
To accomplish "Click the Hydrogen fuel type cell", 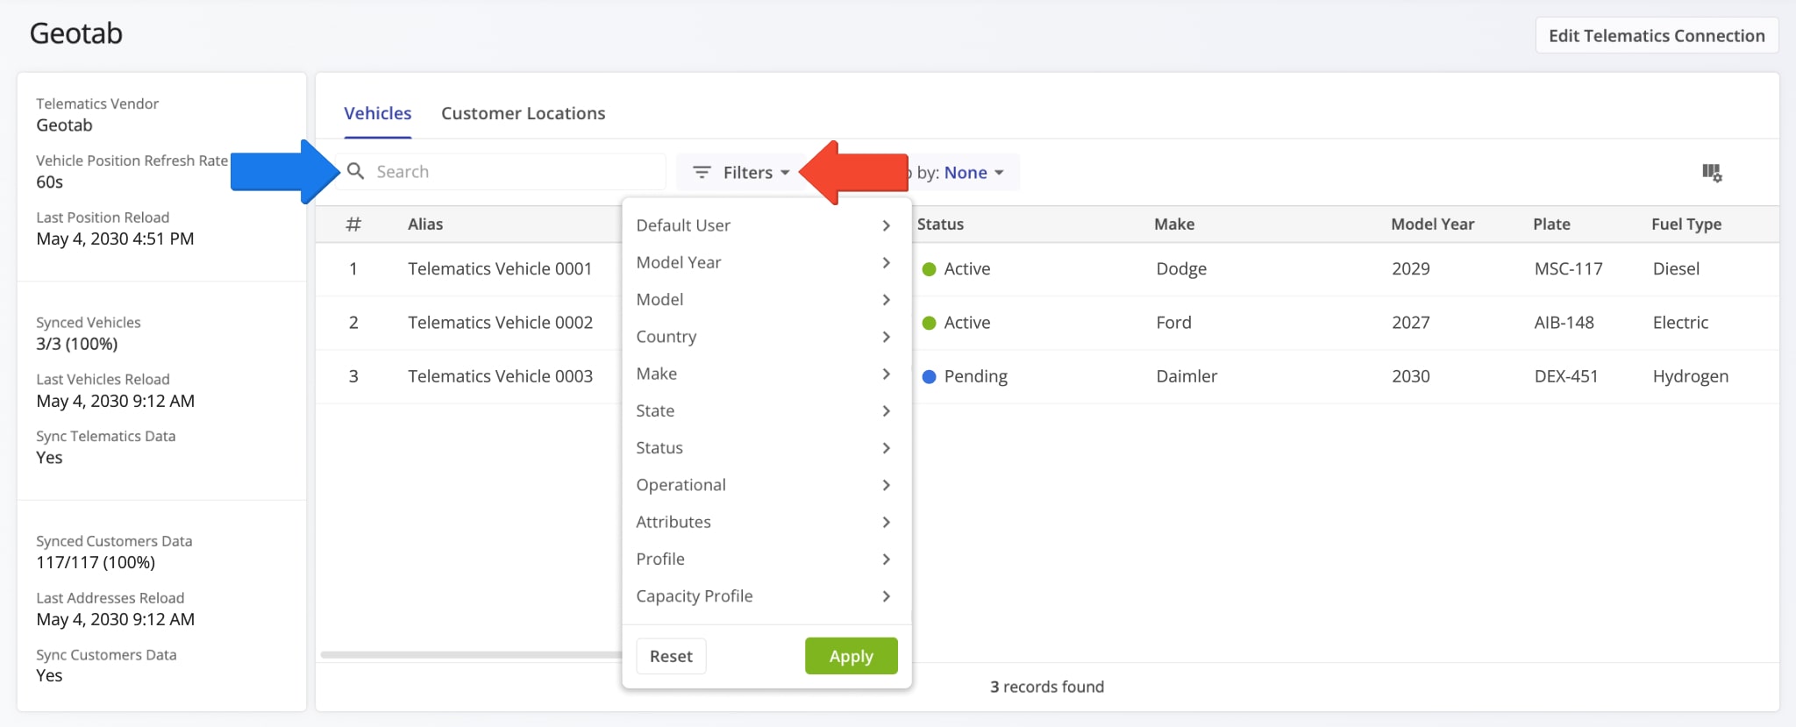I will pyautogui.click(x=1691, y=376).
